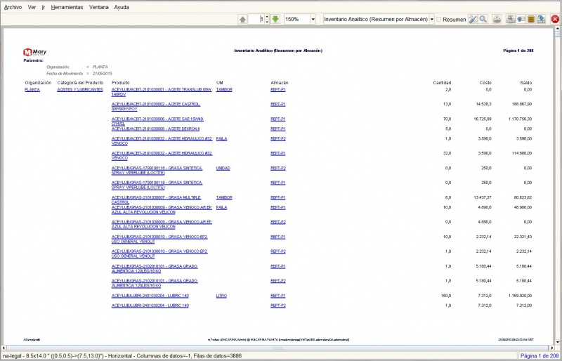Open the Ir menu
The width and height of the screenshot is (562, 361).
coord(44,7)
